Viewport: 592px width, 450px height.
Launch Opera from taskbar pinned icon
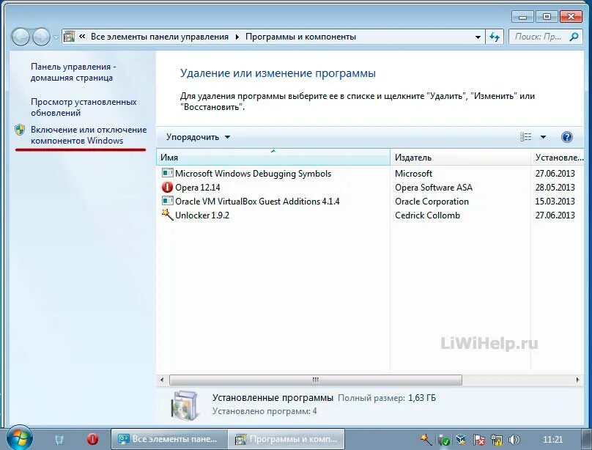click(x=92, y=440)
